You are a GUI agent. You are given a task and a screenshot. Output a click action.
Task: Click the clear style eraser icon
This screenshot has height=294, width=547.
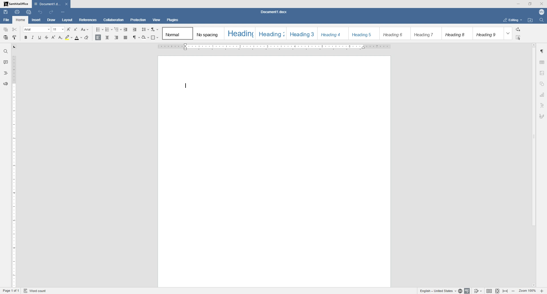(87, 38)
